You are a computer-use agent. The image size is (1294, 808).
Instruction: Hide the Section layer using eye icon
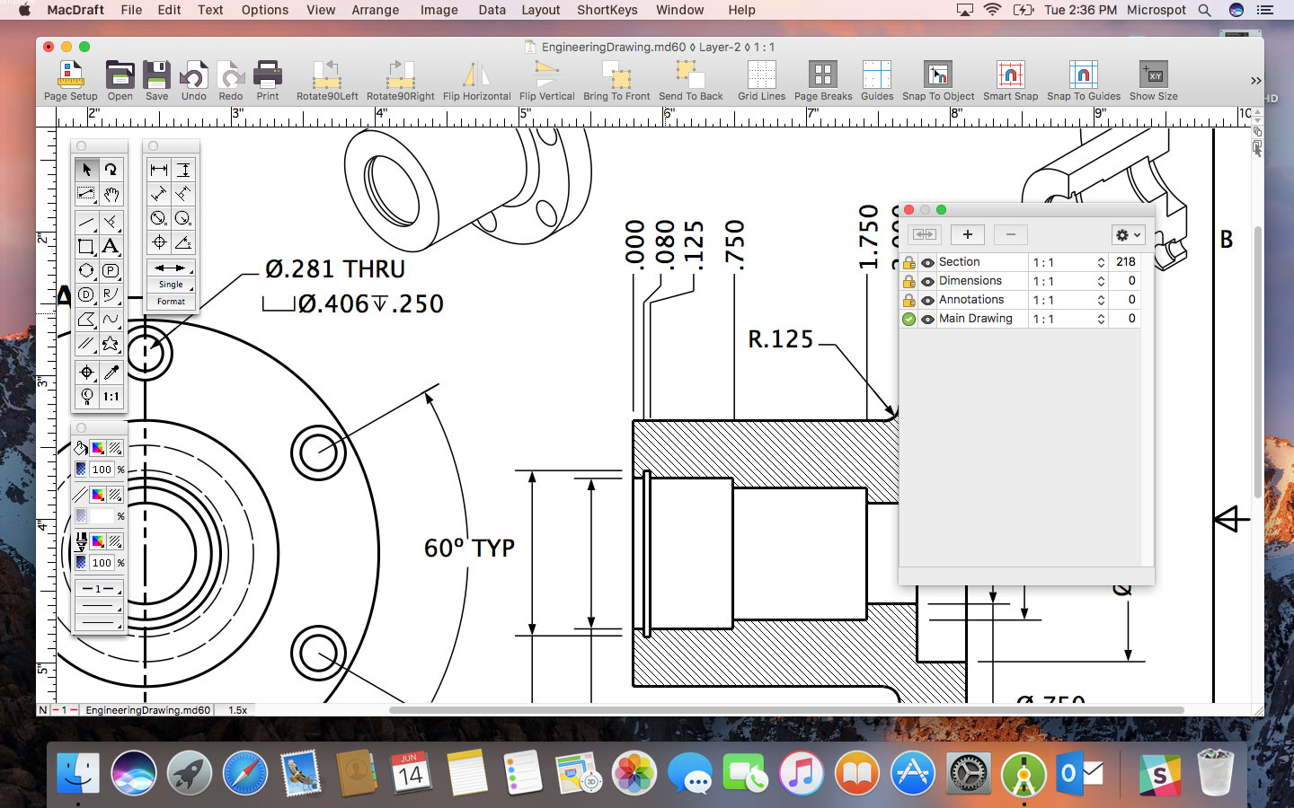click(x=927, y=263)
